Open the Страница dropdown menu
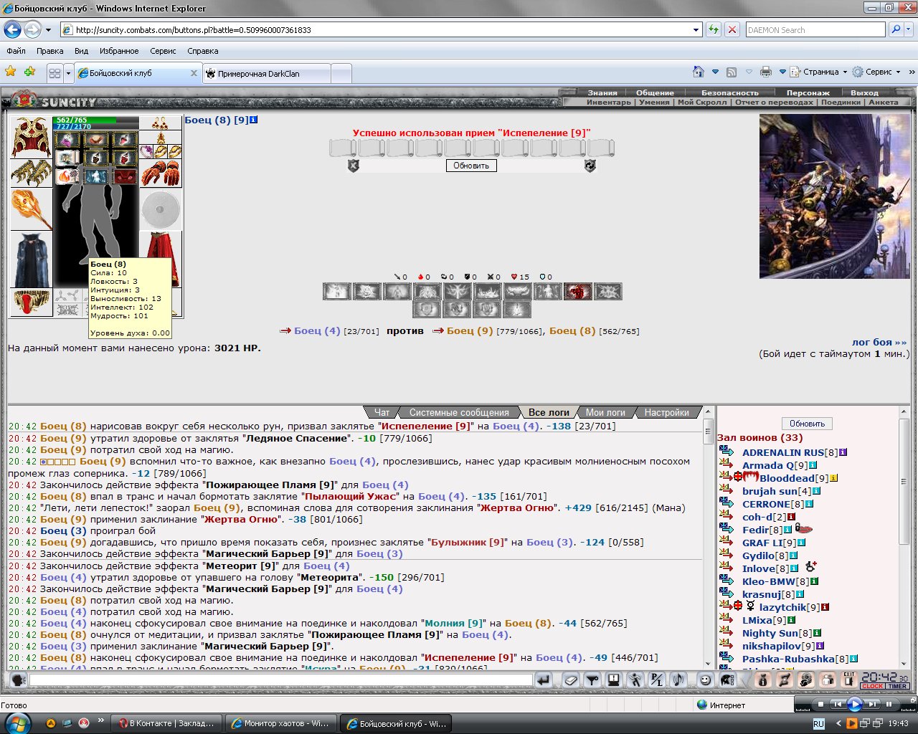Viewport: 918px width, 734px height. [x=818, y=72]
